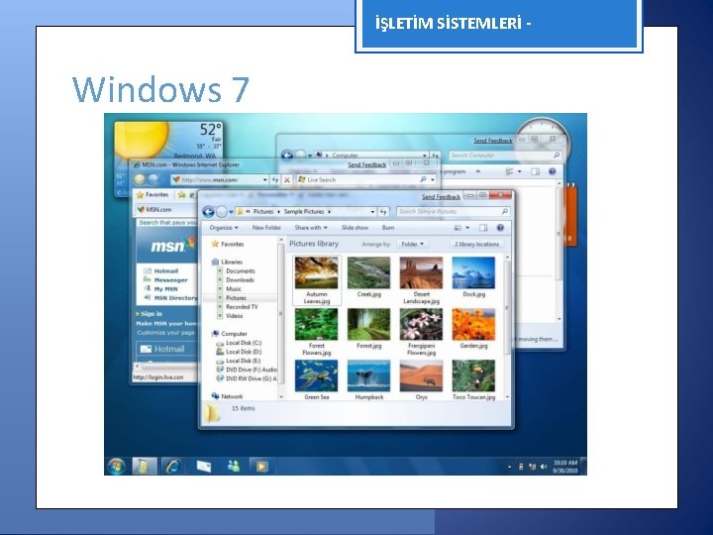Click Send Feedback link in Sample Pictures window

pos(441,196)
